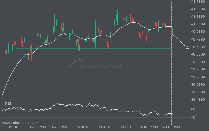Select the 39.1889 price axis label
Screen dimensions: 209x131
pos(198,99)
